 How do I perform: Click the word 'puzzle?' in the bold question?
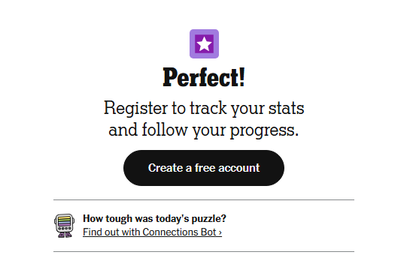pos(208,219)
